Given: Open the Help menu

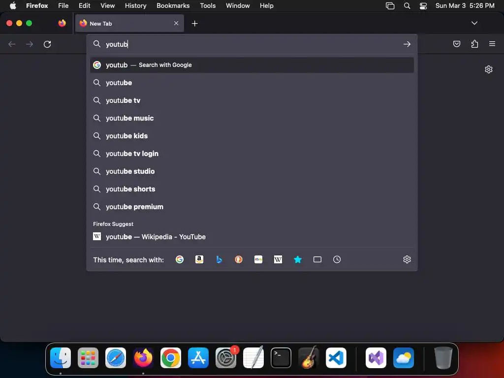Looking at the screenshot, I should click(x=266, y=5).
